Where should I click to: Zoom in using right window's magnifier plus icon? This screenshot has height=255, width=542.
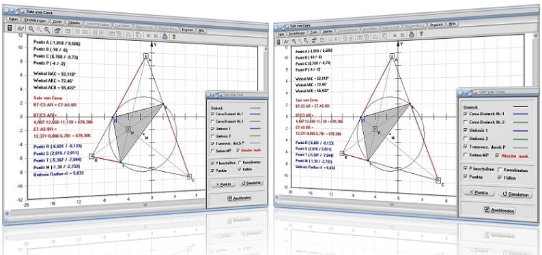click(x=294, y=40)
